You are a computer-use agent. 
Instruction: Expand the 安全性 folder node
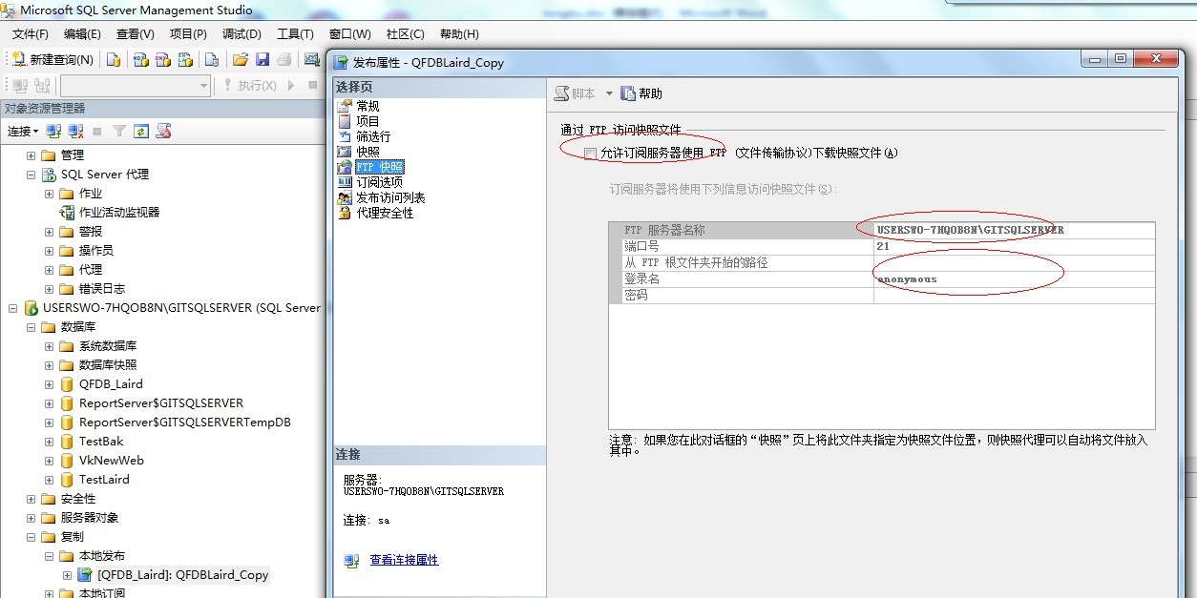click(31, 499)
